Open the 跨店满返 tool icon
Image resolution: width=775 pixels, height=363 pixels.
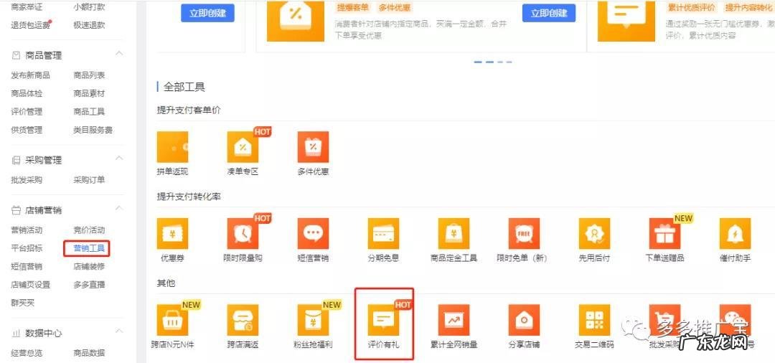(x=243, y=320)
